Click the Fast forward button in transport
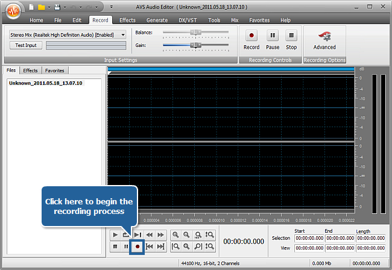392x270 pixels. [x=161, y=235]
